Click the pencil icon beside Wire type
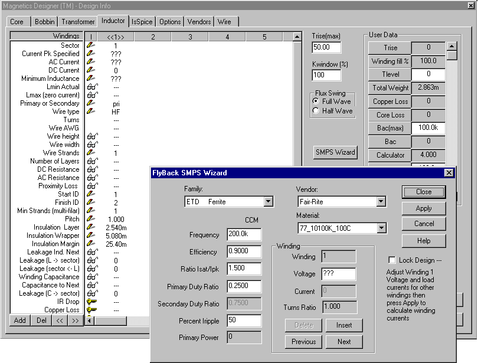This screenshot has height=363, width=478. pos(91,112)
